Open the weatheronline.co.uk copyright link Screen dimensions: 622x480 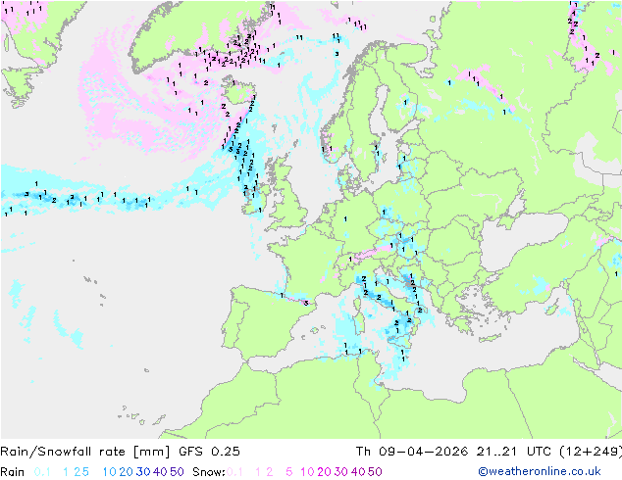540,471
